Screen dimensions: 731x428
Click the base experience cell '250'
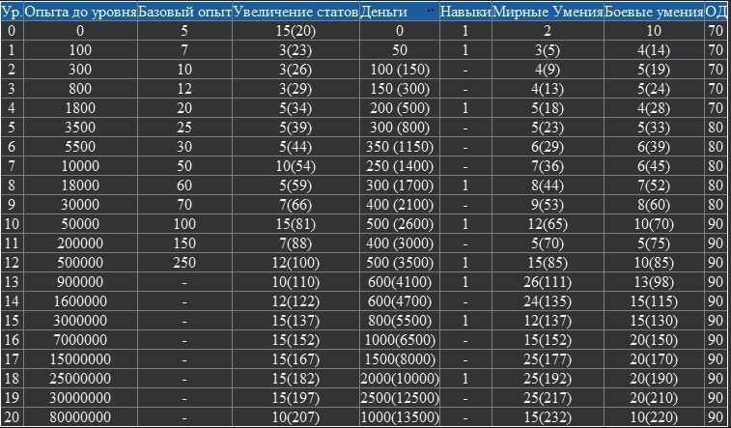tap(184, 262)
